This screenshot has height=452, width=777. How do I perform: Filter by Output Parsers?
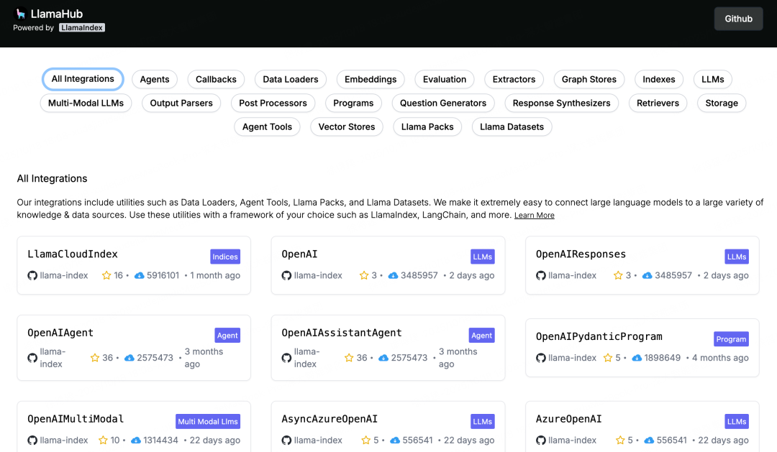coord(181,103)
